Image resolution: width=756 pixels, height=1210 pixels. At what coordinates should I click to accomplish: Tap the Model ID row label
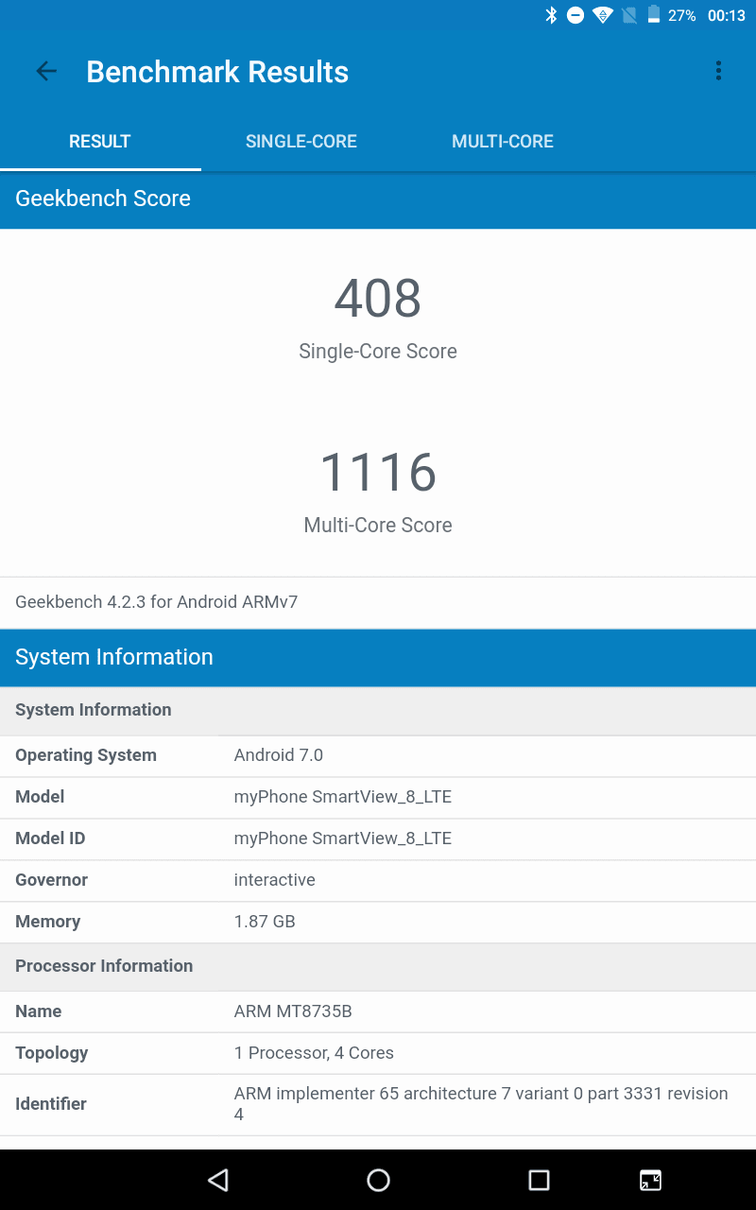(x=51, y=838)
